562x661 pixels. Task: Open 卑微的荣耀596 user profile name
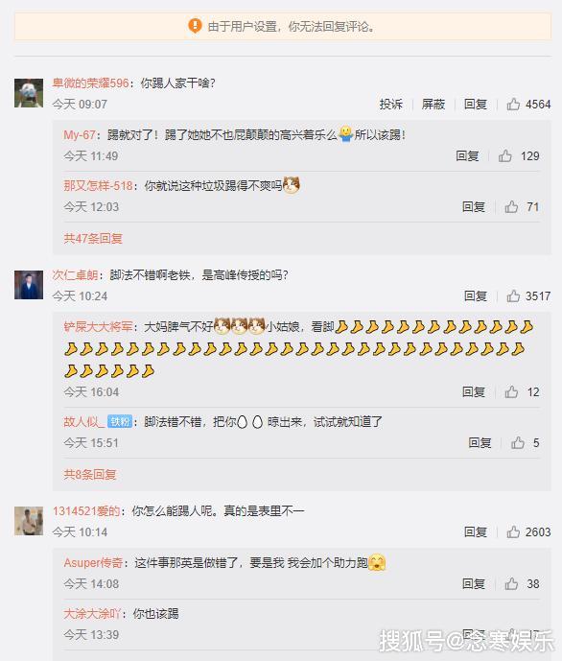pyautogui.click(x=90, y=83)
